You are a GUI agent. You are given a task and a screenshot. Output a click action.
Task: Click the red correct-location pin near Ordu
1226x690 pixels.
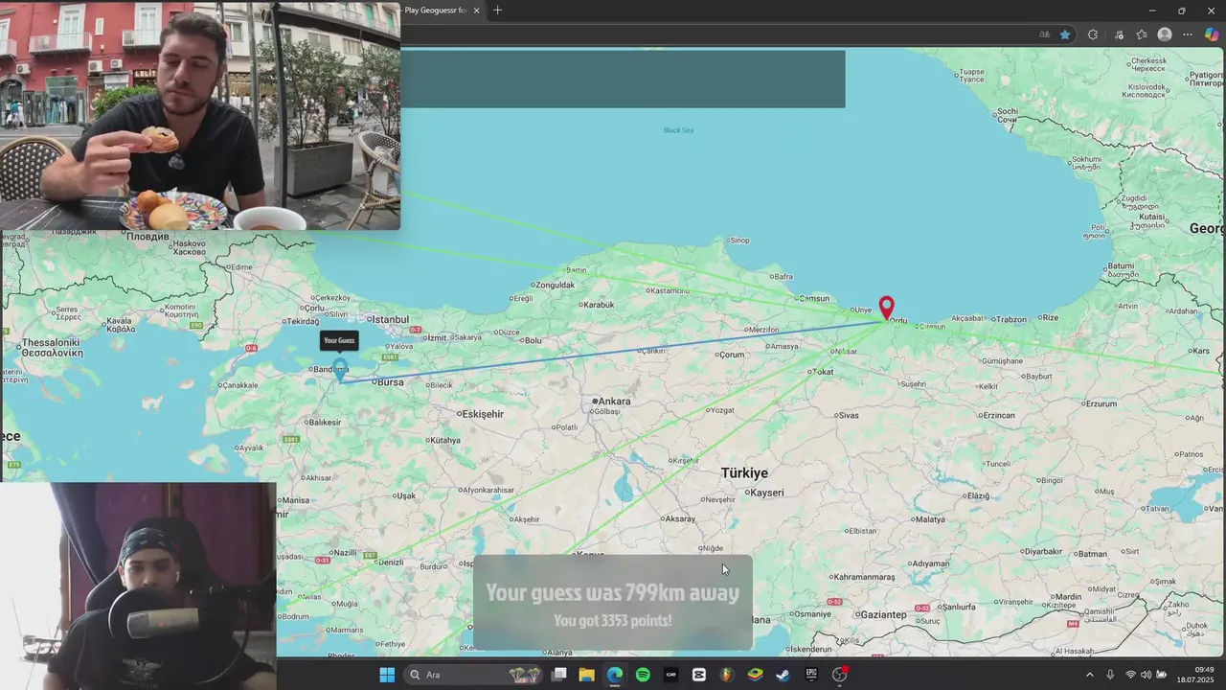[x=887, y=308]
